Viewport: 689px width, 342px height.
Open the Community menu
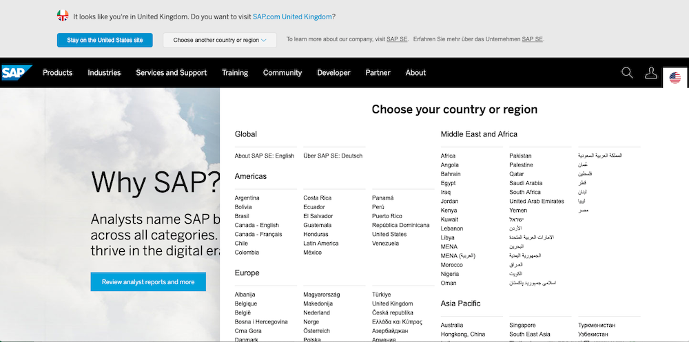[x=282, y=73]
